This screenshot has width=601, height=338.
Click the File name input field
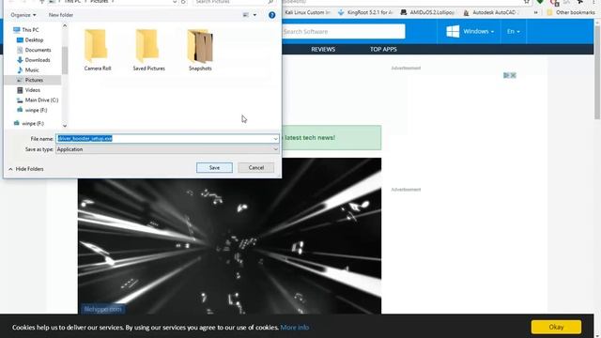pos(164,138)
